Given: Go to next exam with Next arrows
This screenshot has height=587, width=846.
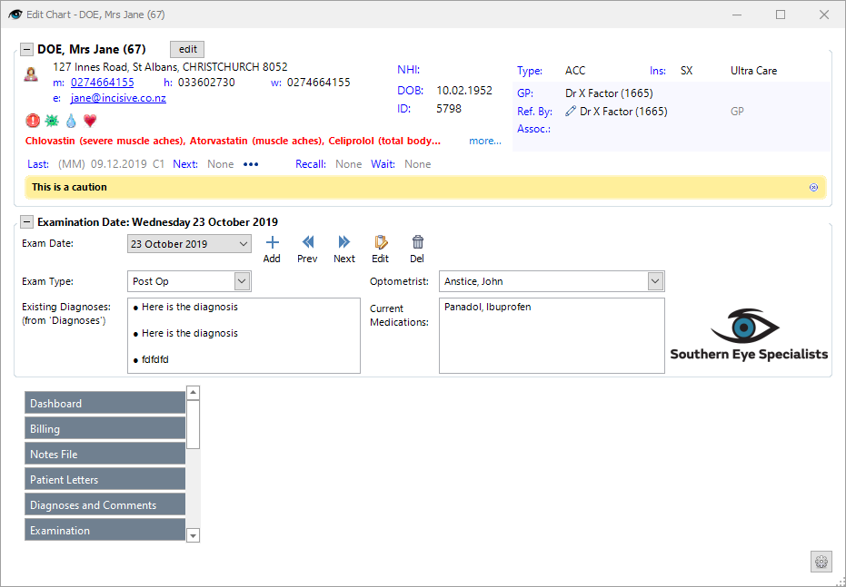Looking at the screenshot, I should (343, 242).
